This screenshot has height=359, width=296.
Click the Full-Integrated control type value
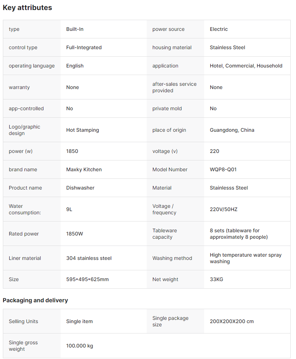pos(84,47)
